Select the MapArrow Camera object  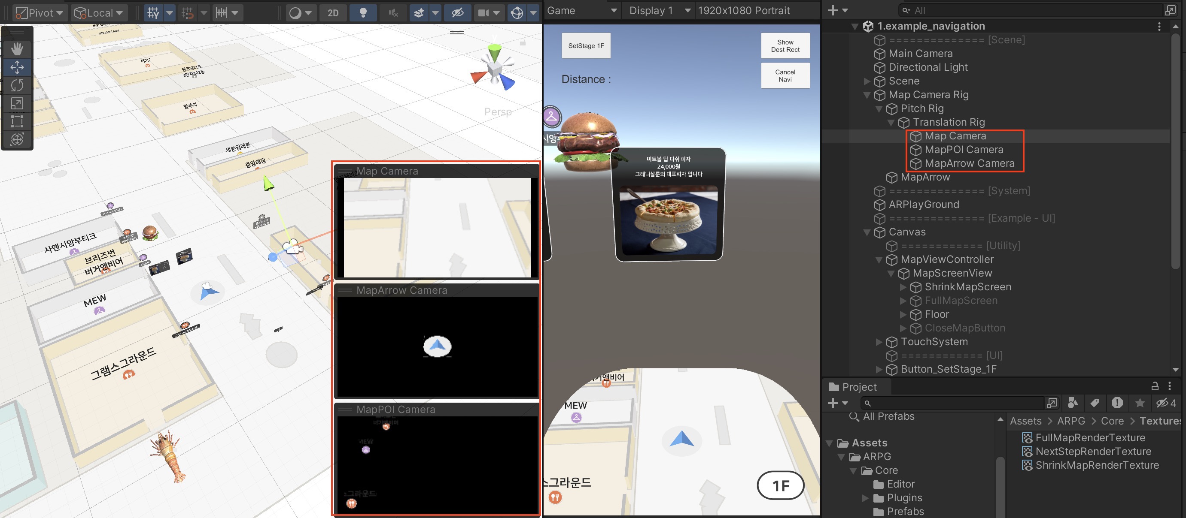click(969, 164)
